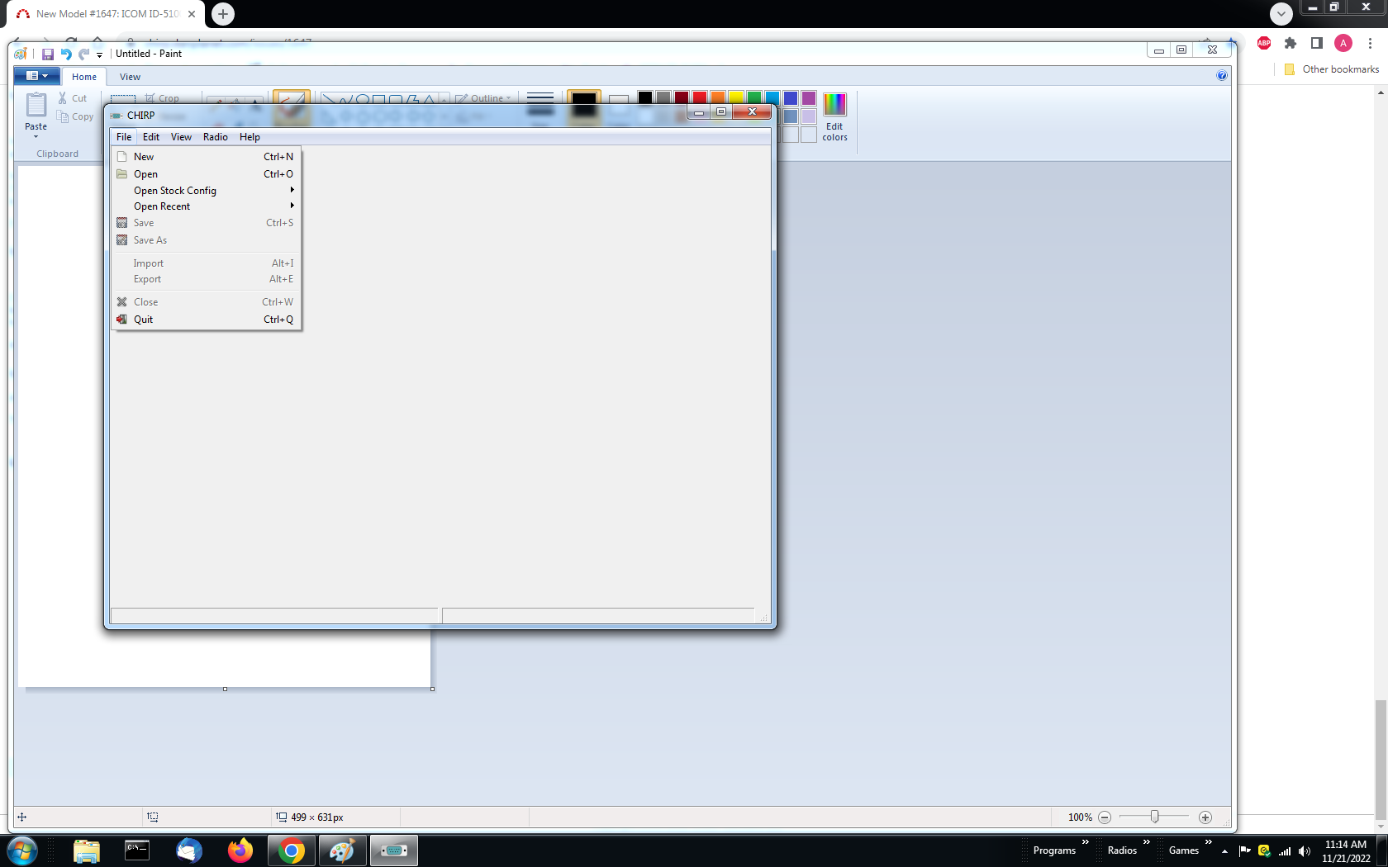The width and height of the screenshot is (1388, 867).
Task: Open the Outline dropdown in Paint
Action: [x=483, y=98]
